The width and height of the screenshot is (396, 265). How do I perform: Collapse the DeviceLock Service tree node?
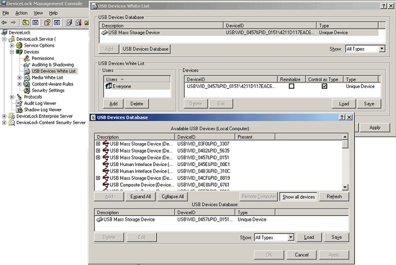[x=4, y=39]
